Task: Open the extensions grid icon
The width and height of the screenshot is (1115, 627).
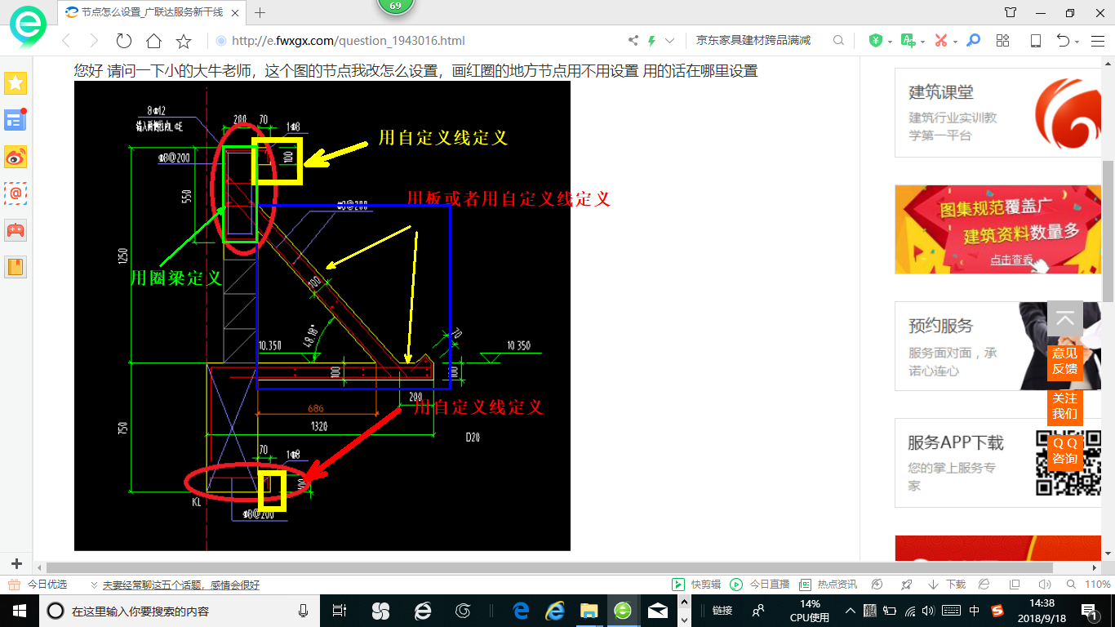Action: (x=1003, y=41)
